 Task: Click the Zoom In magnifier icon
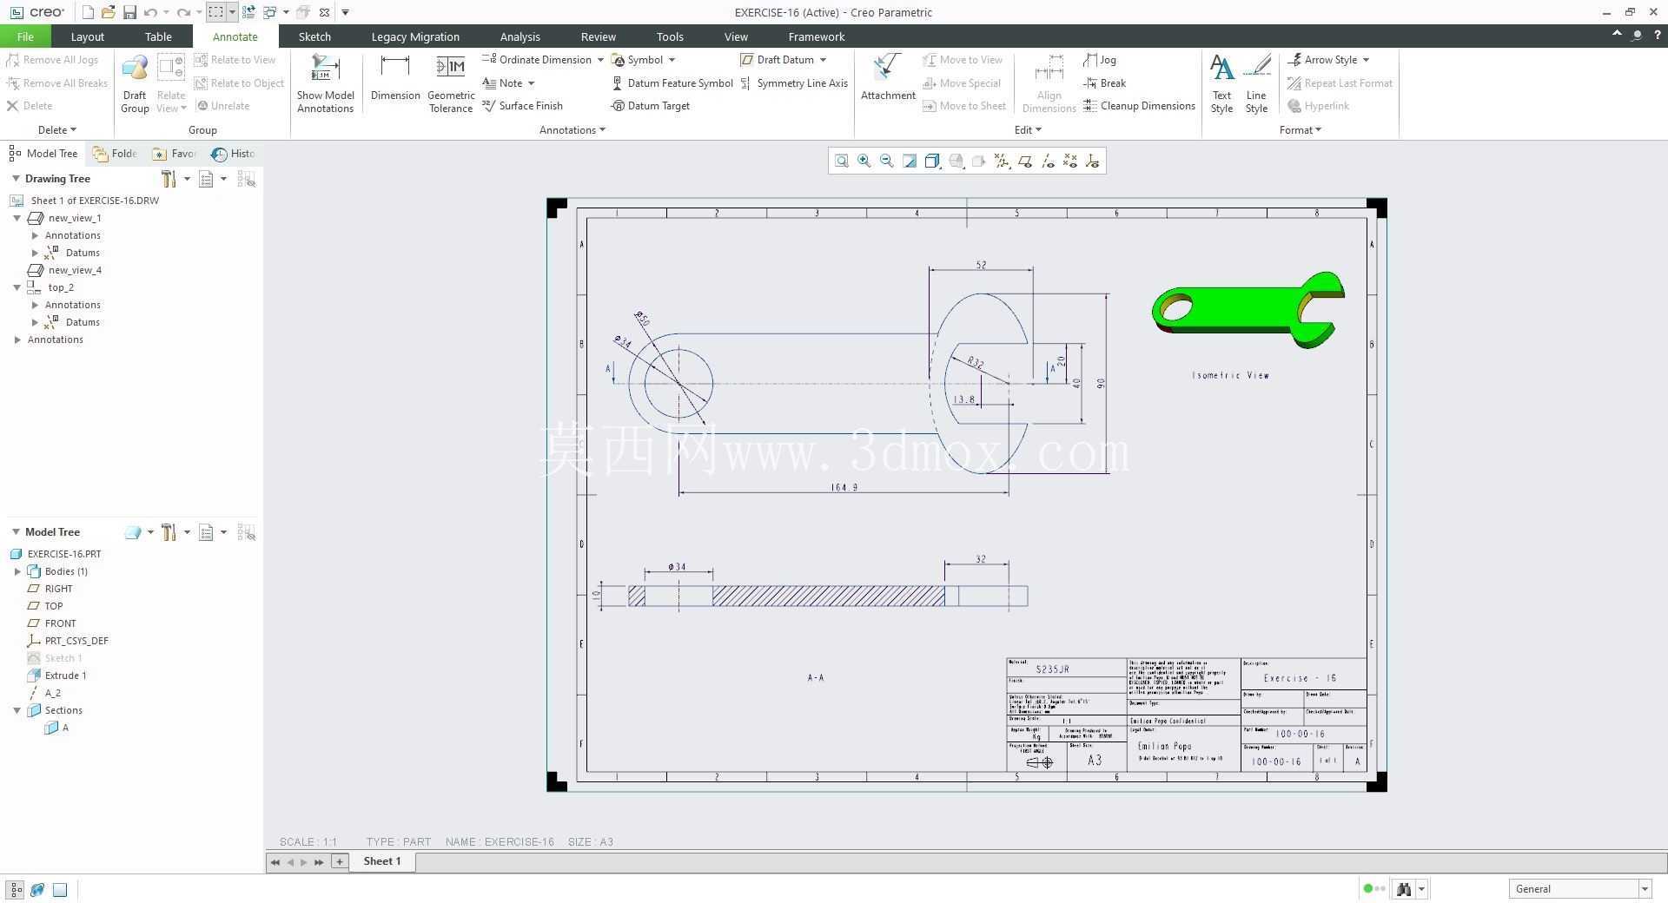click(864, 161)
